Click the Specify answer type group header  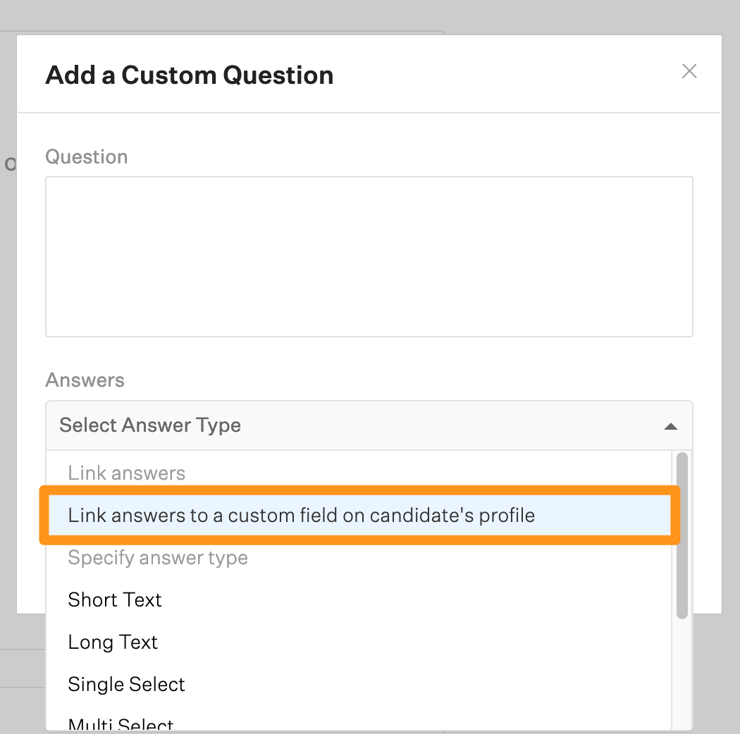pyautogui.click(x=158, y=558)
